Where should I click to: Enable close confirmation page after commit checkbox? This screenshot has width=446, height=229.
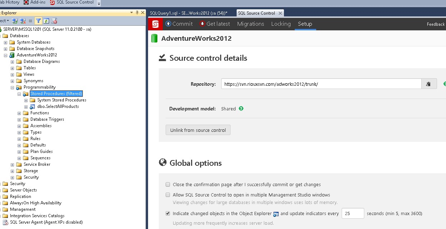tap(168, 185)
